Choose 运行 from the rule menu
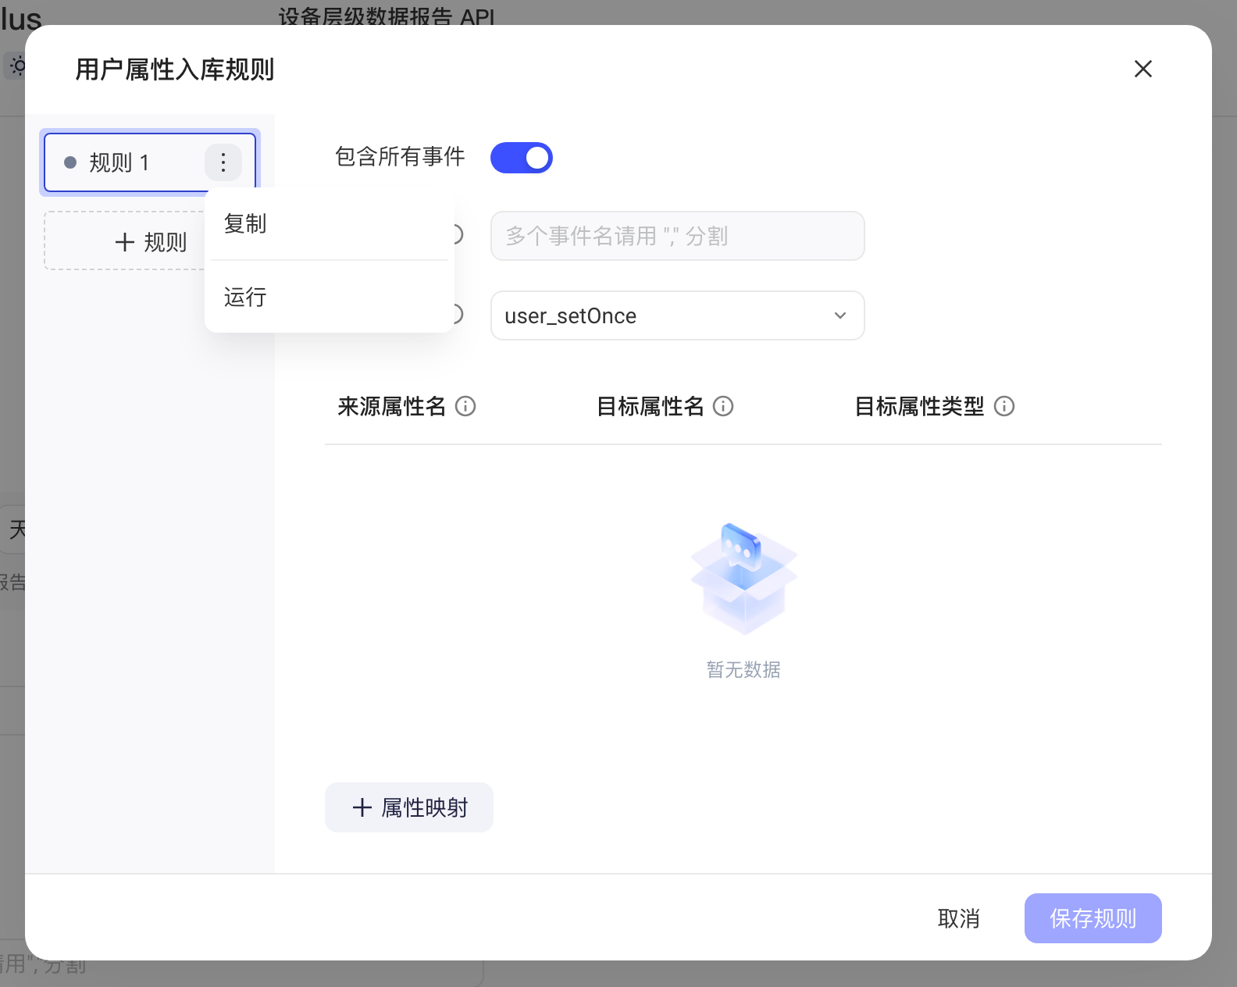The image size is (1237, 987). [x=330, y=298]
